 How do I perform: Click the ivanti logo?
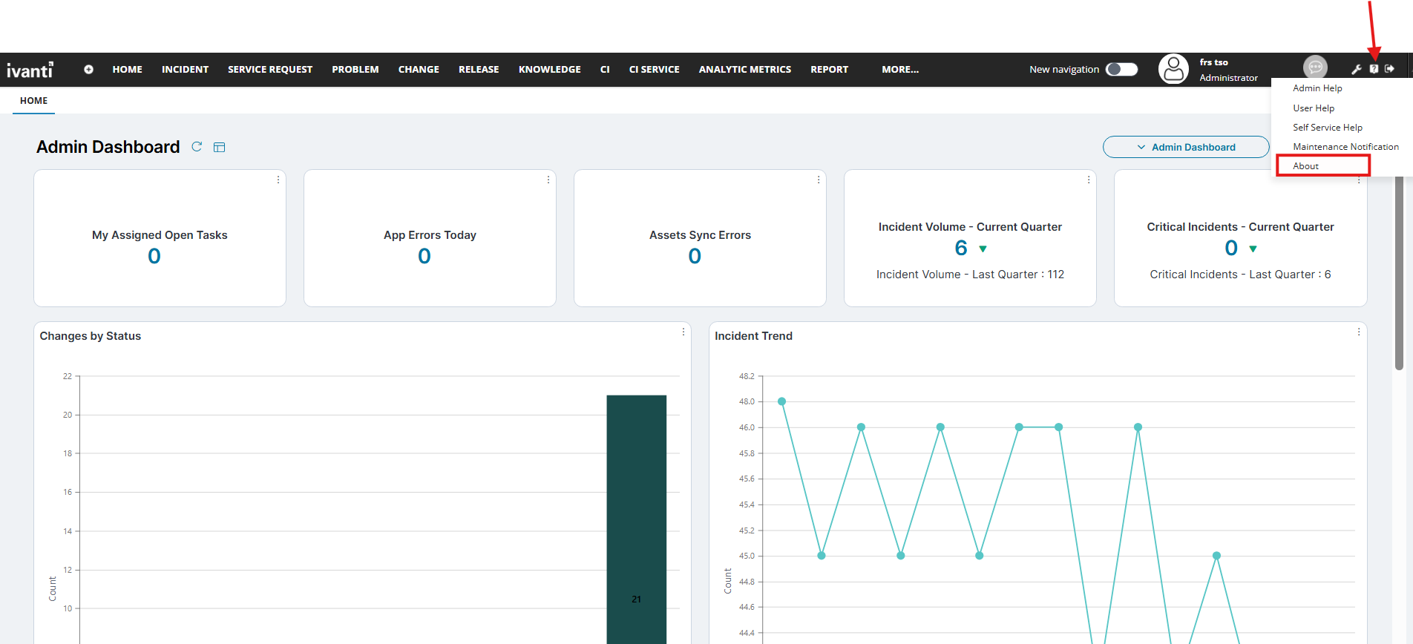tap(30, 70)
